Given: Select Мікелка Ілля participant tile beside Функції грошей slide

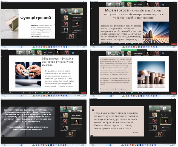Looking at the screenshot, I should [x=77, y=30].
